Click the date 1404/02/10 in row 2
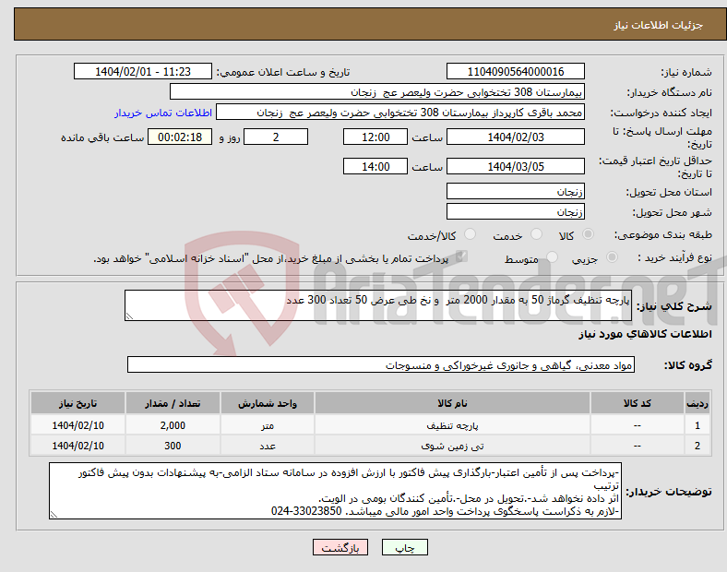 click(77, 446)
